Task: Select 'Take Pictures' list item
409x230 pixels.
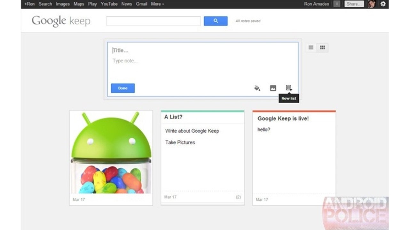Action: pyautogui.click(x=180, y=142)
